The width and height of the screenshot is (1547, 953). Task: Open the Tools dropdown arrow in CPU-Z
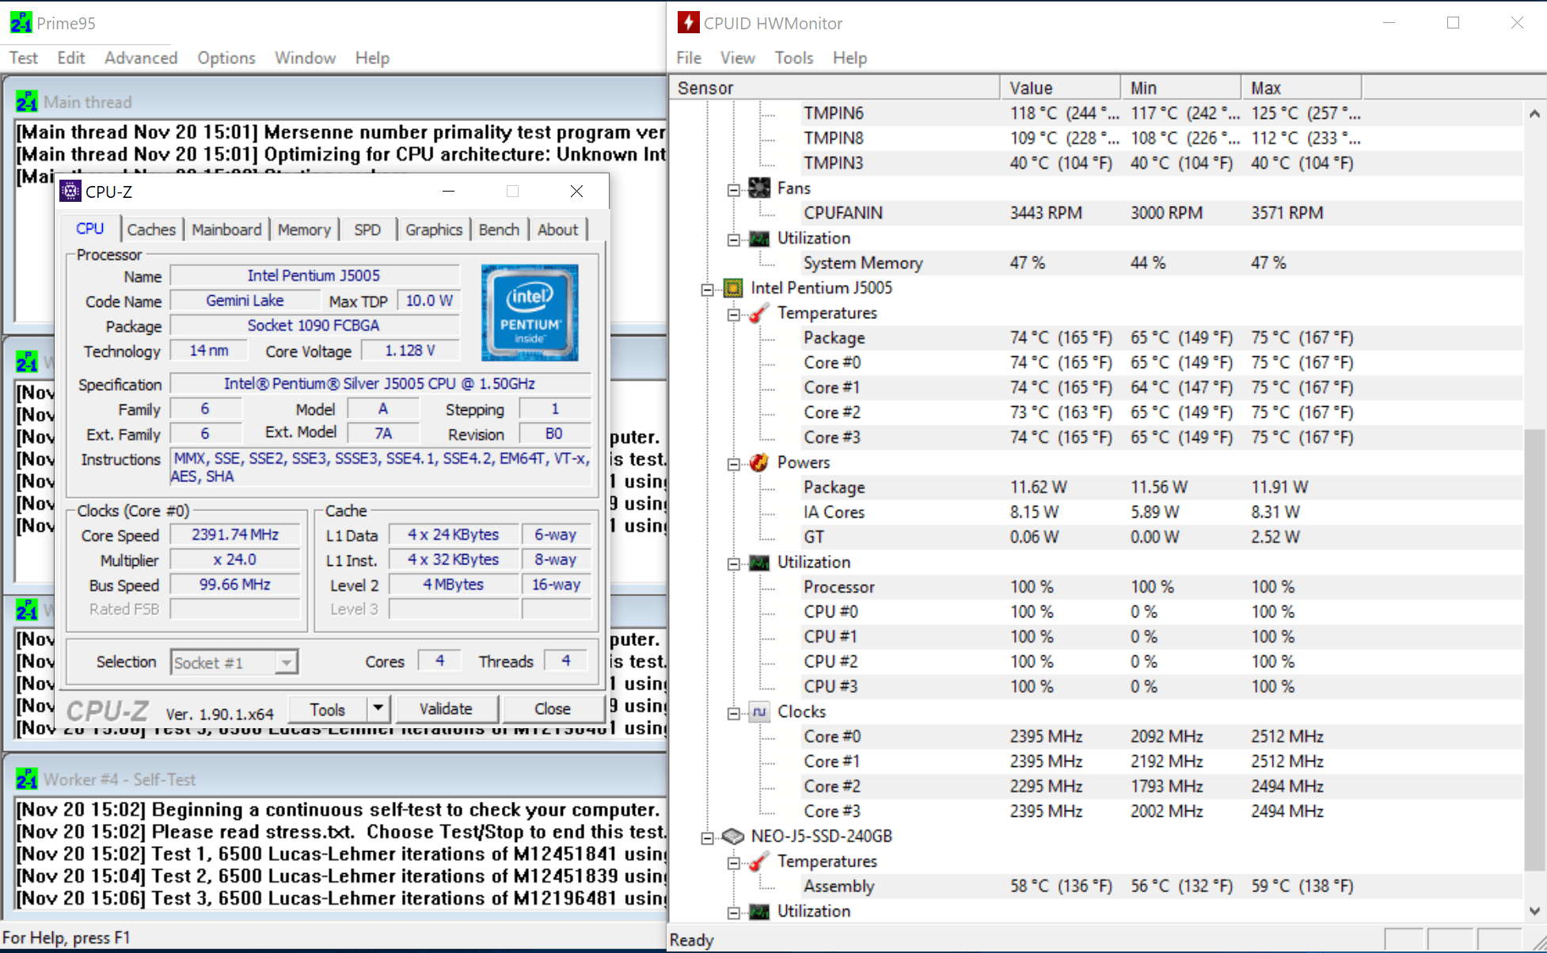pyautogui.click(x=378, y=708)
